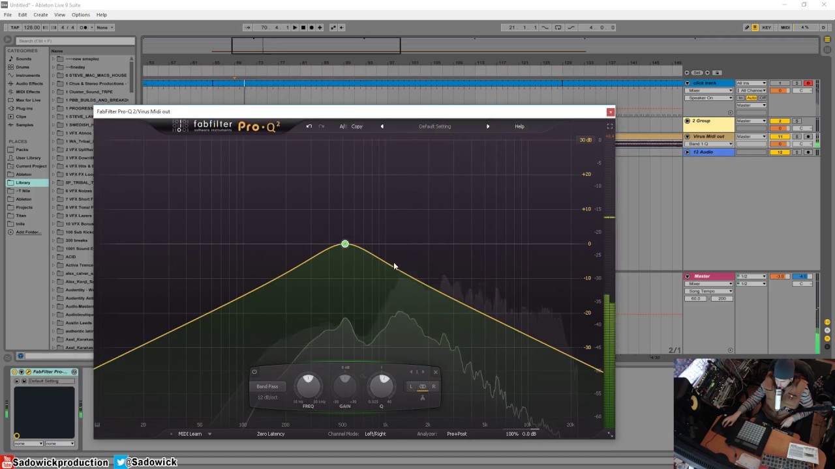Remove EQ band with X icon

pyautogui.click(x=436, y=372)
